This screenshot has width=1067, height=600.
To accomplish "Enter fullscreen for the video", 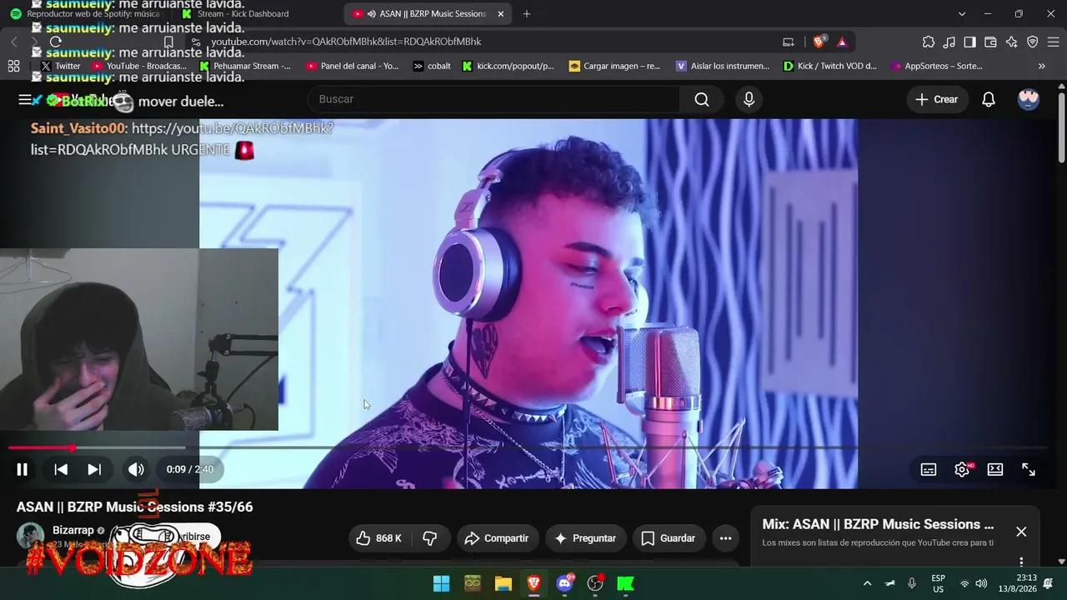I will pyautogui.click(x=1029, y=469).
